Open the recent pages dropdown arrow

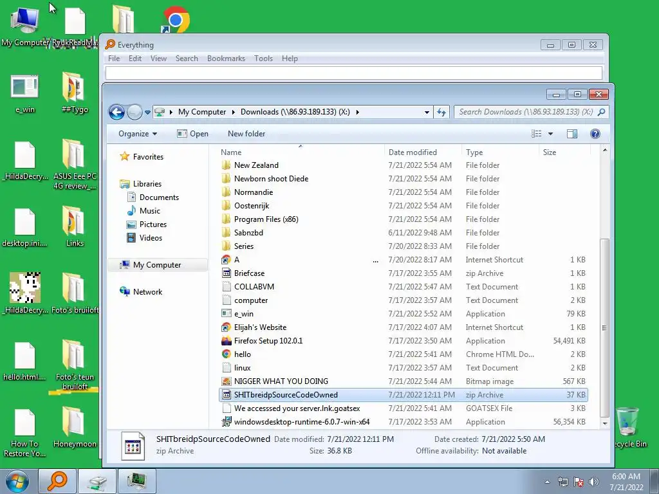147,113
